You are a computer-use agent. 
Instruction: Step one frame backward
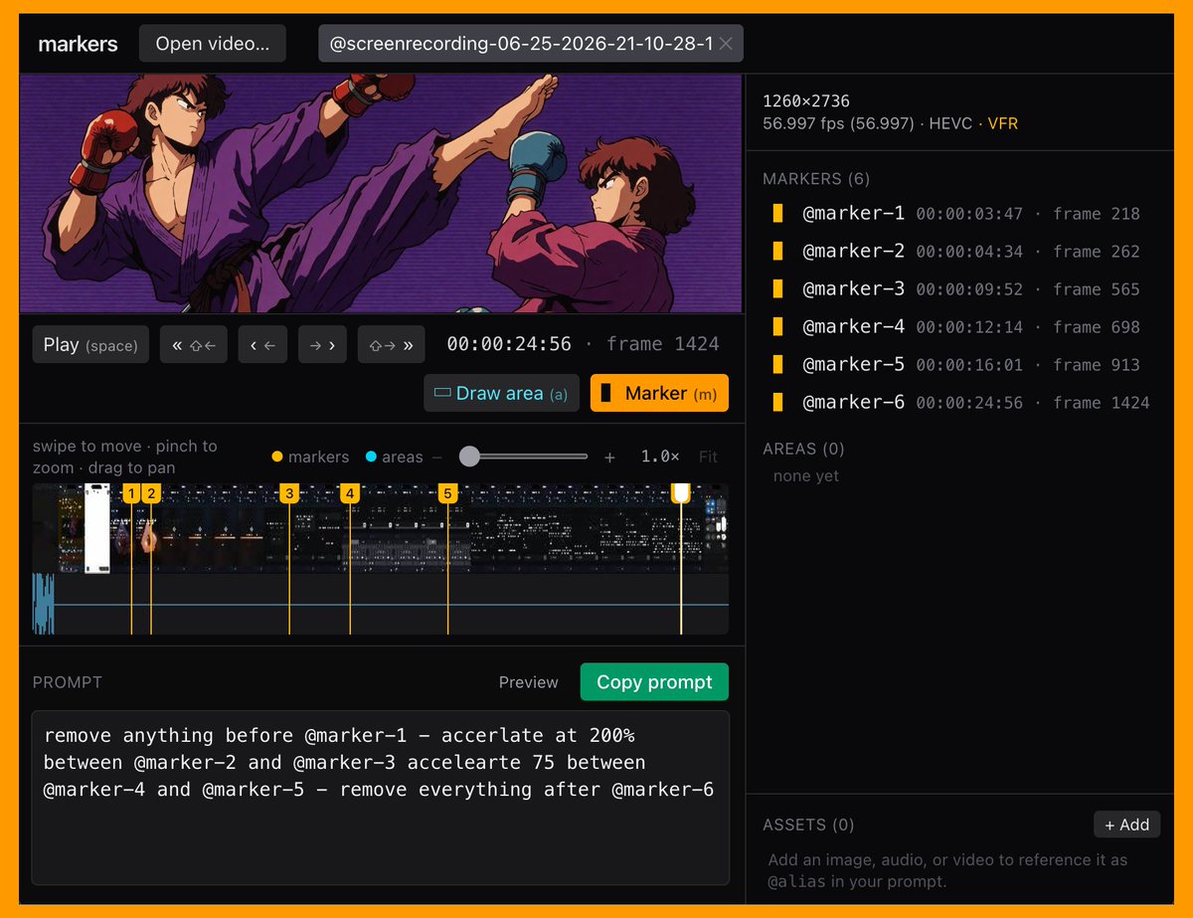click(262, 344)
